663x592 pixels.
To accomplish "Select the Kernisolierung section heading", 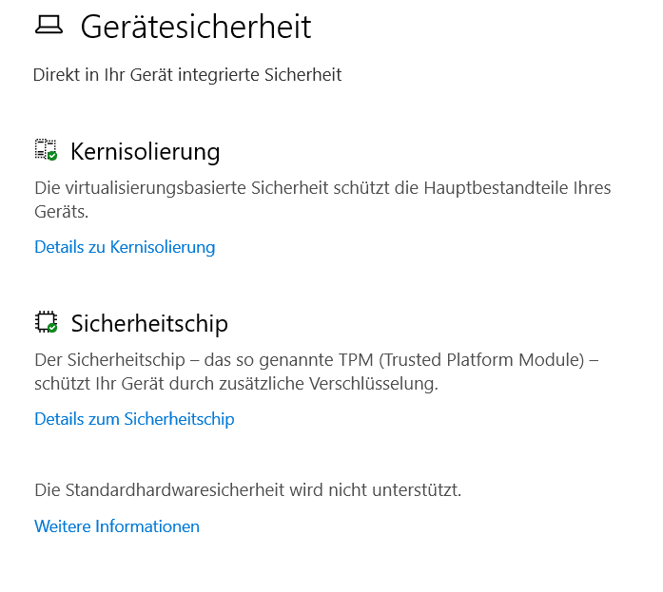I will click(146, 151).
